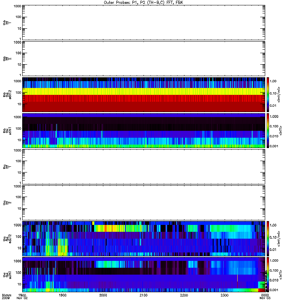The width and height of the screenshot is (287, 306).
Task: Click the 'thb fbk scm1' y-axis label
Action: point(7,131)
